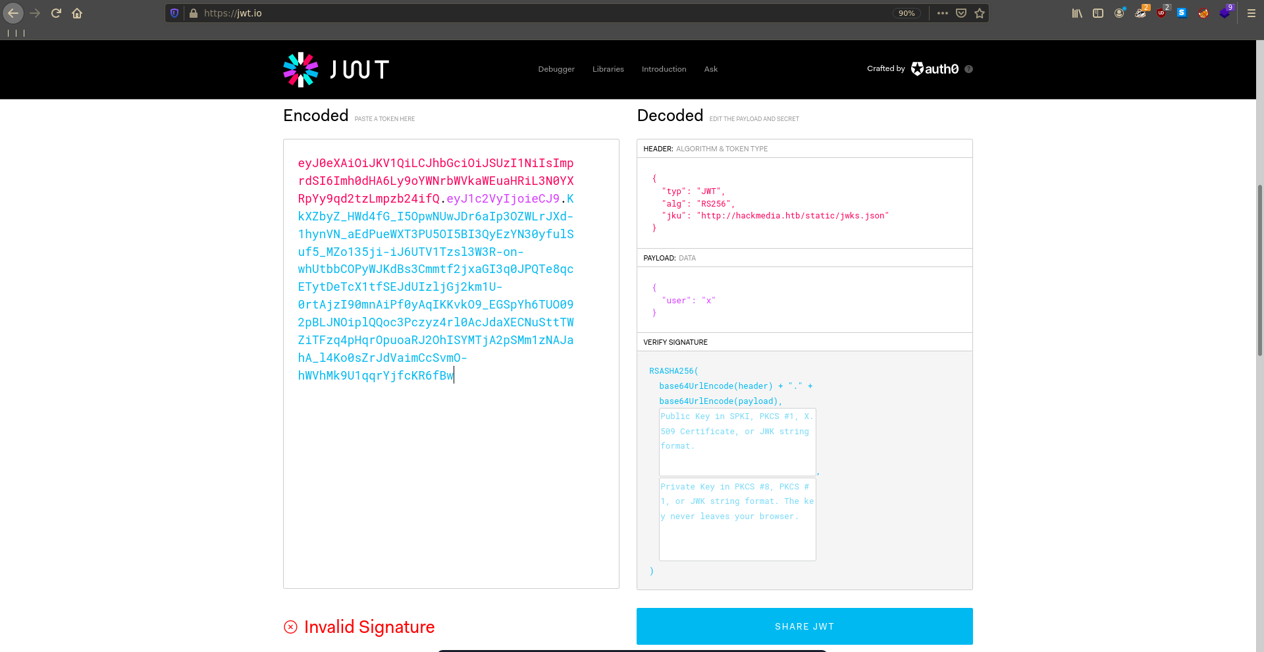
Task: Expand the page actions three-dot menu
Action: 943,13
